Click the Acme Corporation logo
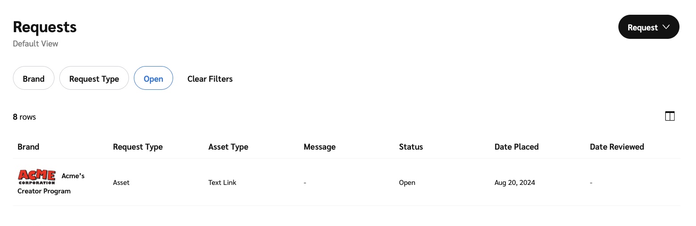Screen dimensions: 696x226 [37, 177]
